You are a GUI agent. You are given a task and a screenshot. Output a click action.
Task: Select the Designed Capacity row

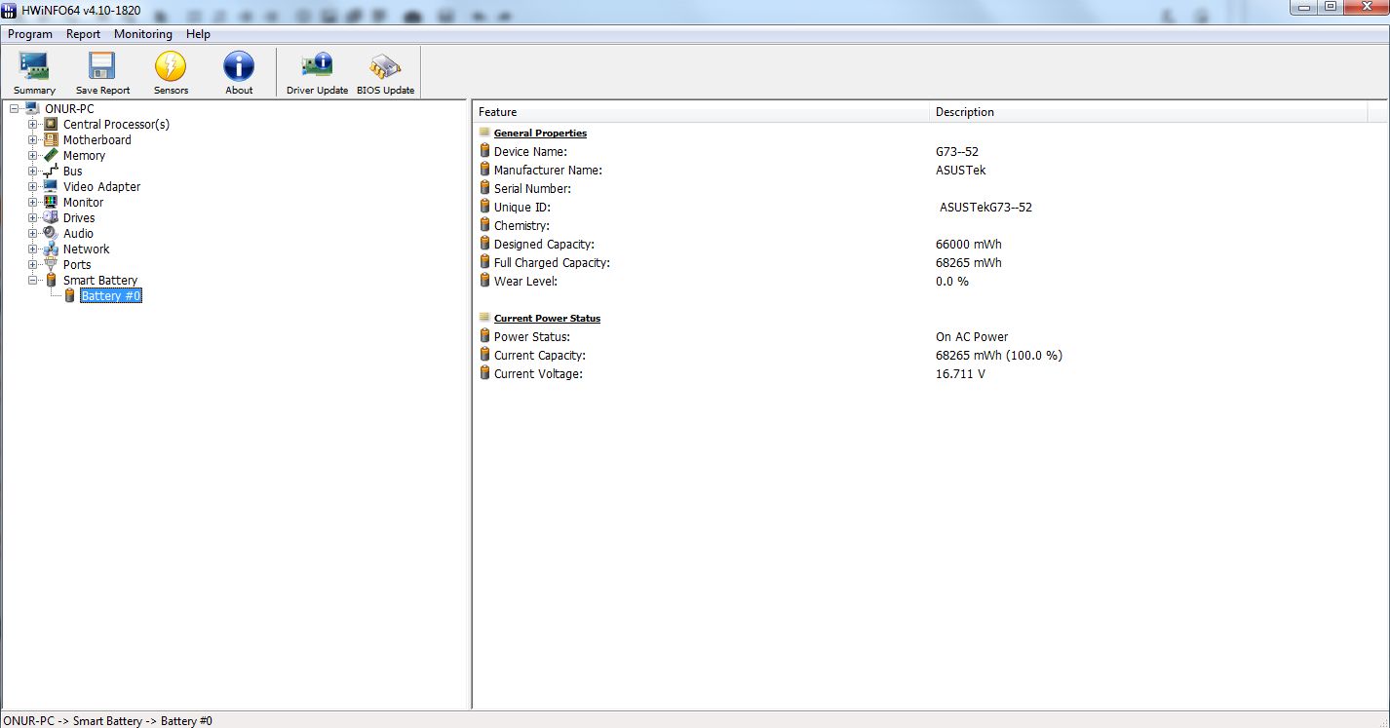tap(931, 245)
